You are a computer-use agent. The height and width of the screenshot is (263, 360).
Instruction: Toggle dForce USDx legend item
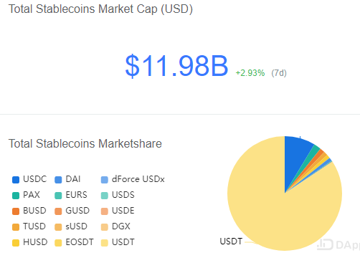pos(133,179)
